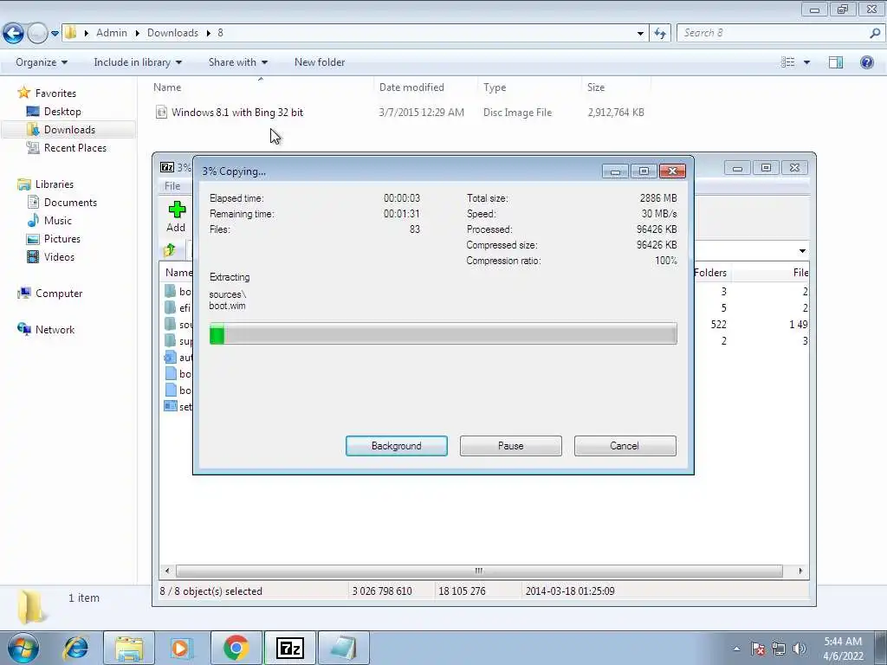The image size is (887, 665).
Task: Open the File menu in 7-Zip
Action: tap(172, 186)
